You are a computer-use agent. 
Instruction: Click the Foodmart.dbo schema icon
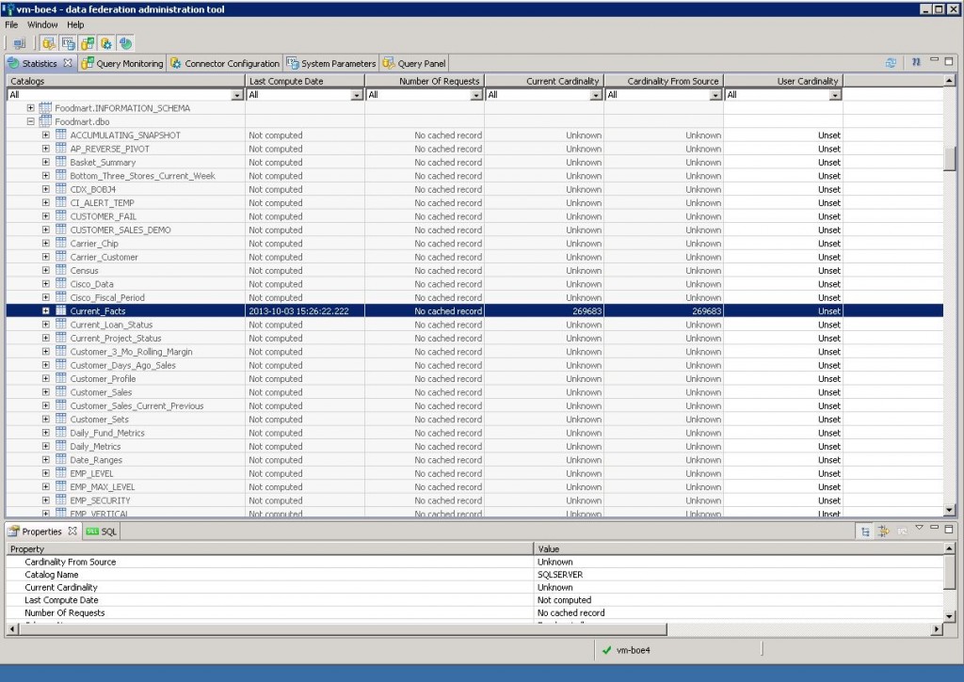[45, 121]
